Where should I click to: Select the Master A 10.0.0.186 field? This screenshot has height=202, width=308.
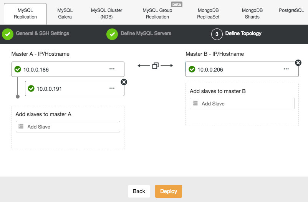[68, 69]
